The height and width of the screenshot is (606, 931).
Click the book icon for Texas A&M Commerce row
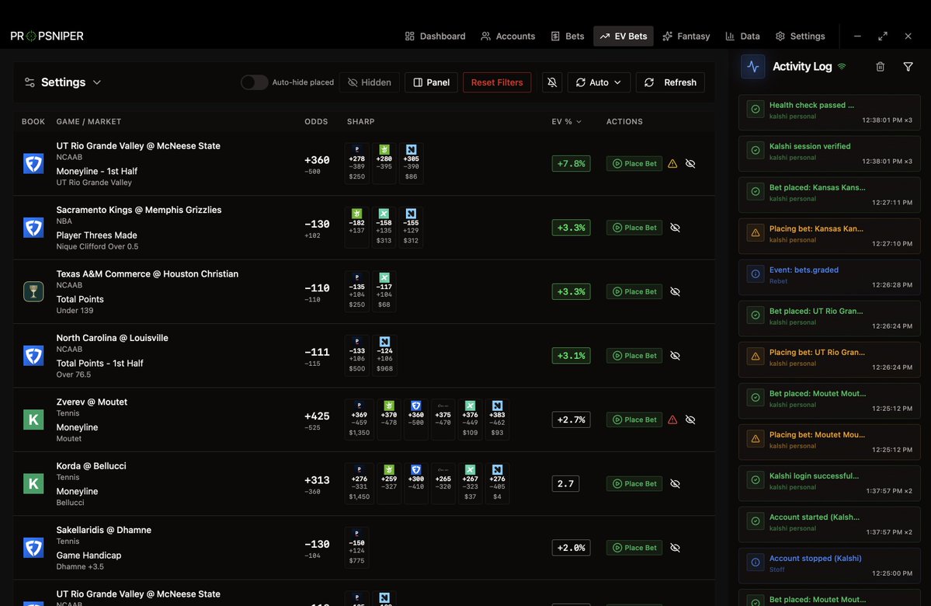pos(33,291)
